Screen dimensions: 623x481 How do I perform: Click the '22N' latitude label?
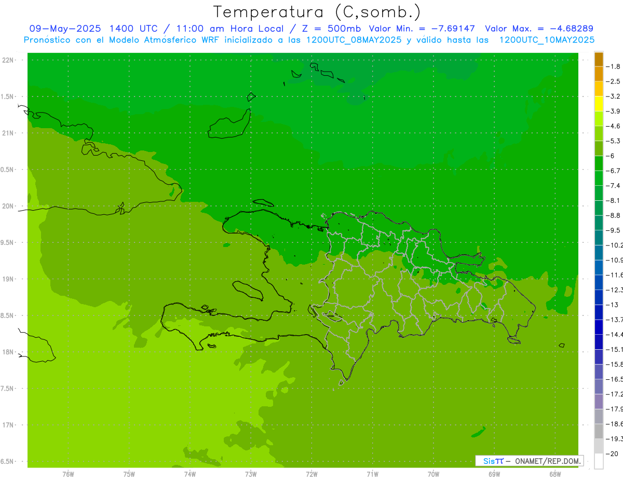pyautogui.click(x=8, y=60)
